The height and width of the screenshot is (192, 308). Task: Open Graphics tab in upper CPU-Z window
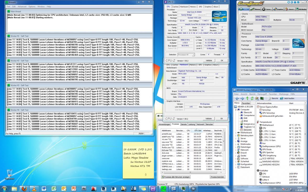point(208,7)
